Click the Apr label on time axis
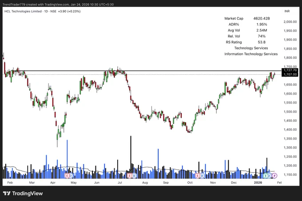The height and width of the screenshot is (201, 302). pyautogui.click(x=53, y=182)
